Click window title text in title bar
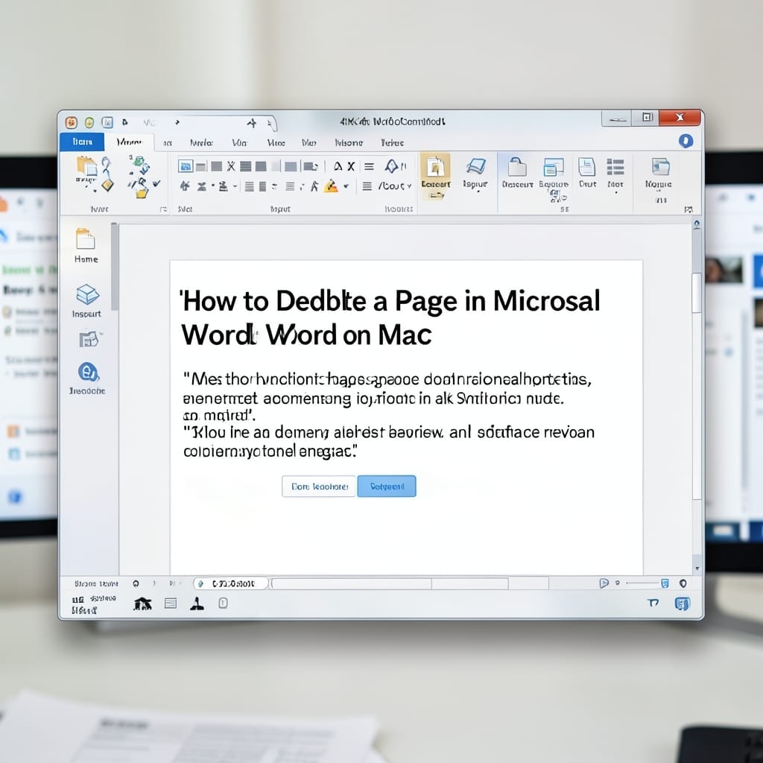 pos(392,121)
